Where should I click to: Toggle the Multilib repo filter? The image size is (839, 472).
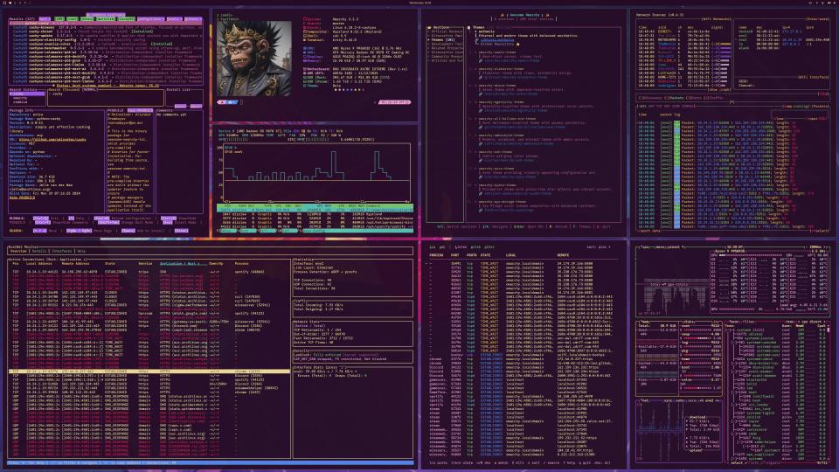106,18
